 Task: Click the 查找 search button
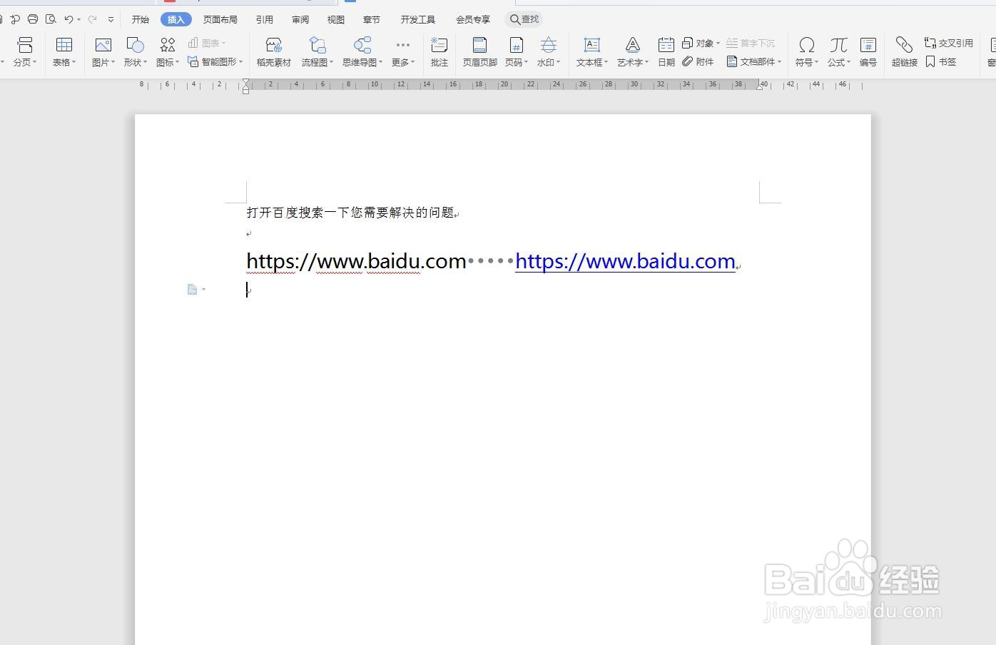coord(524,19)
